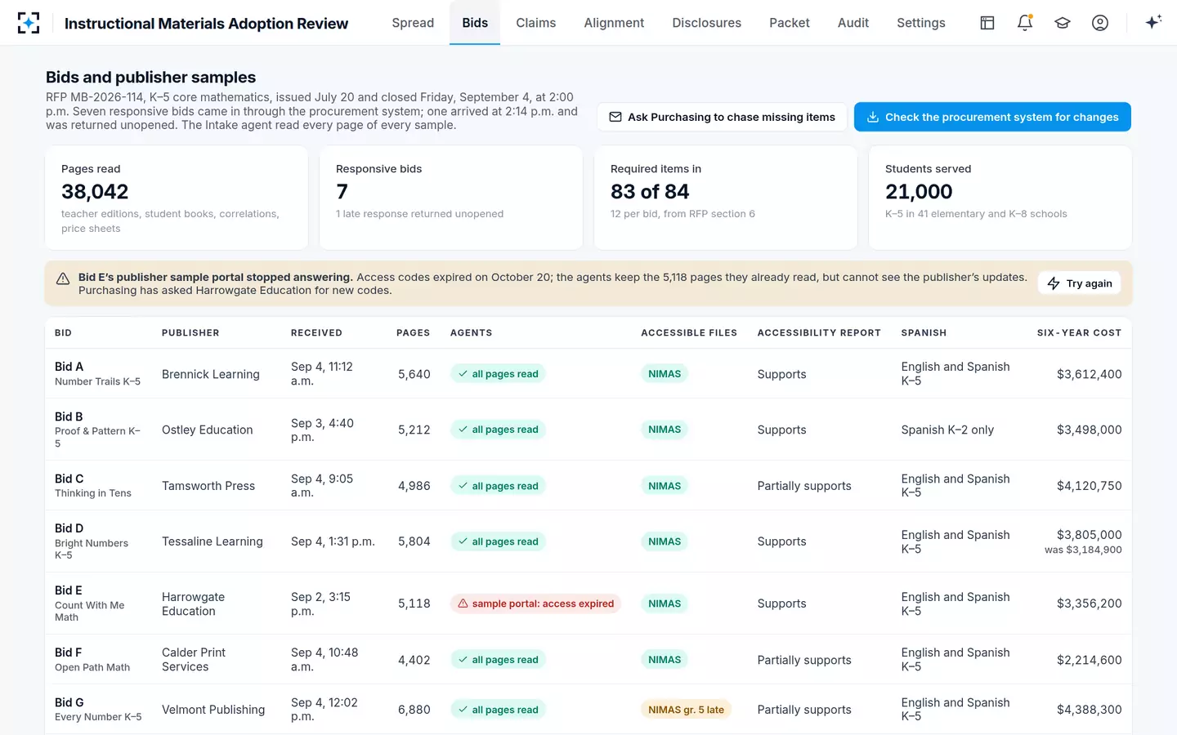Select Bid B Proof & Pattern row

coord(588,430)
